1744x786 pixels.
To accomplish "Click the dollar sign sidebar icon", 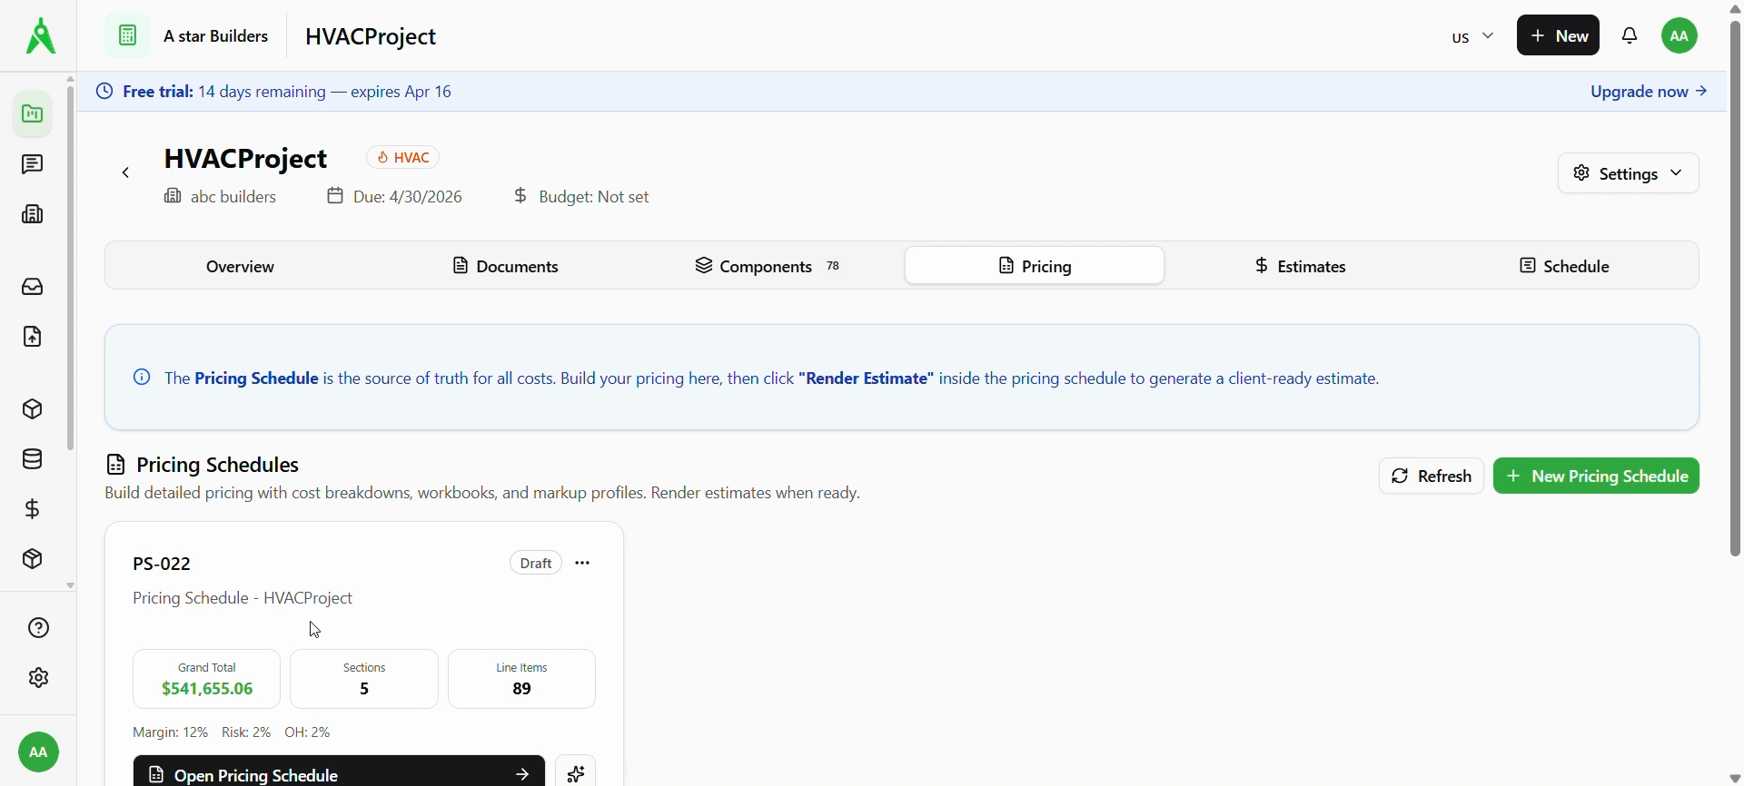I will (33, 509).
